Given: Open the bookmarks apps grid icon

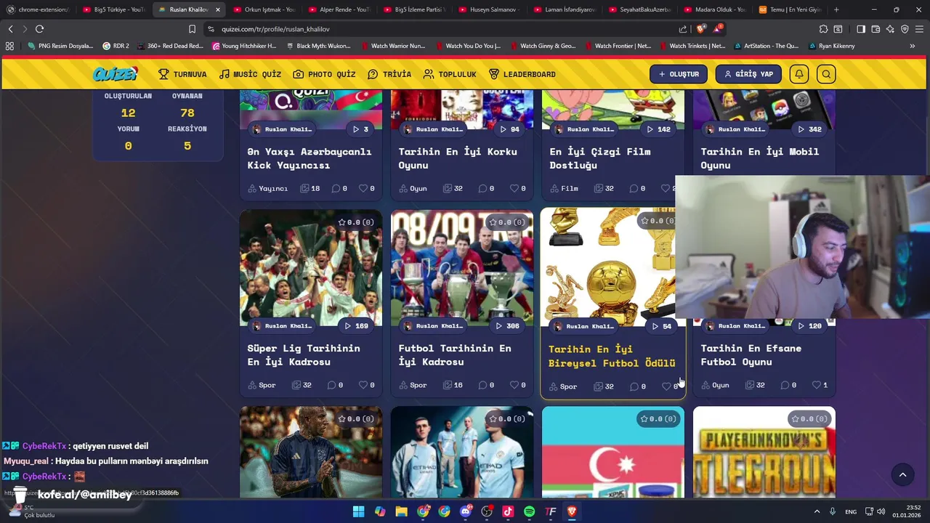Looking at the screenshot, I should click(x=9, y=46).
